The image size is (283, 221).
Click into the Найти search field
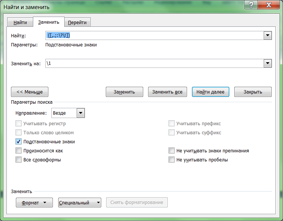[155, 35]
